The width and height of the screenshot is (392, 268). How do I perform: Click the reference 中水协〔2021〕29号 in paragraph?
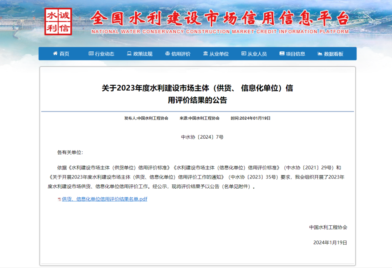309,168
